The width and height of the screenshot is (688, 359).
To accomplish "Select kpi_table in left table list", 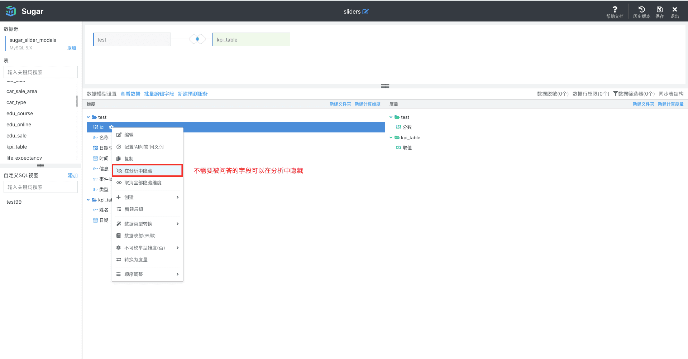I will coord(17,147).
